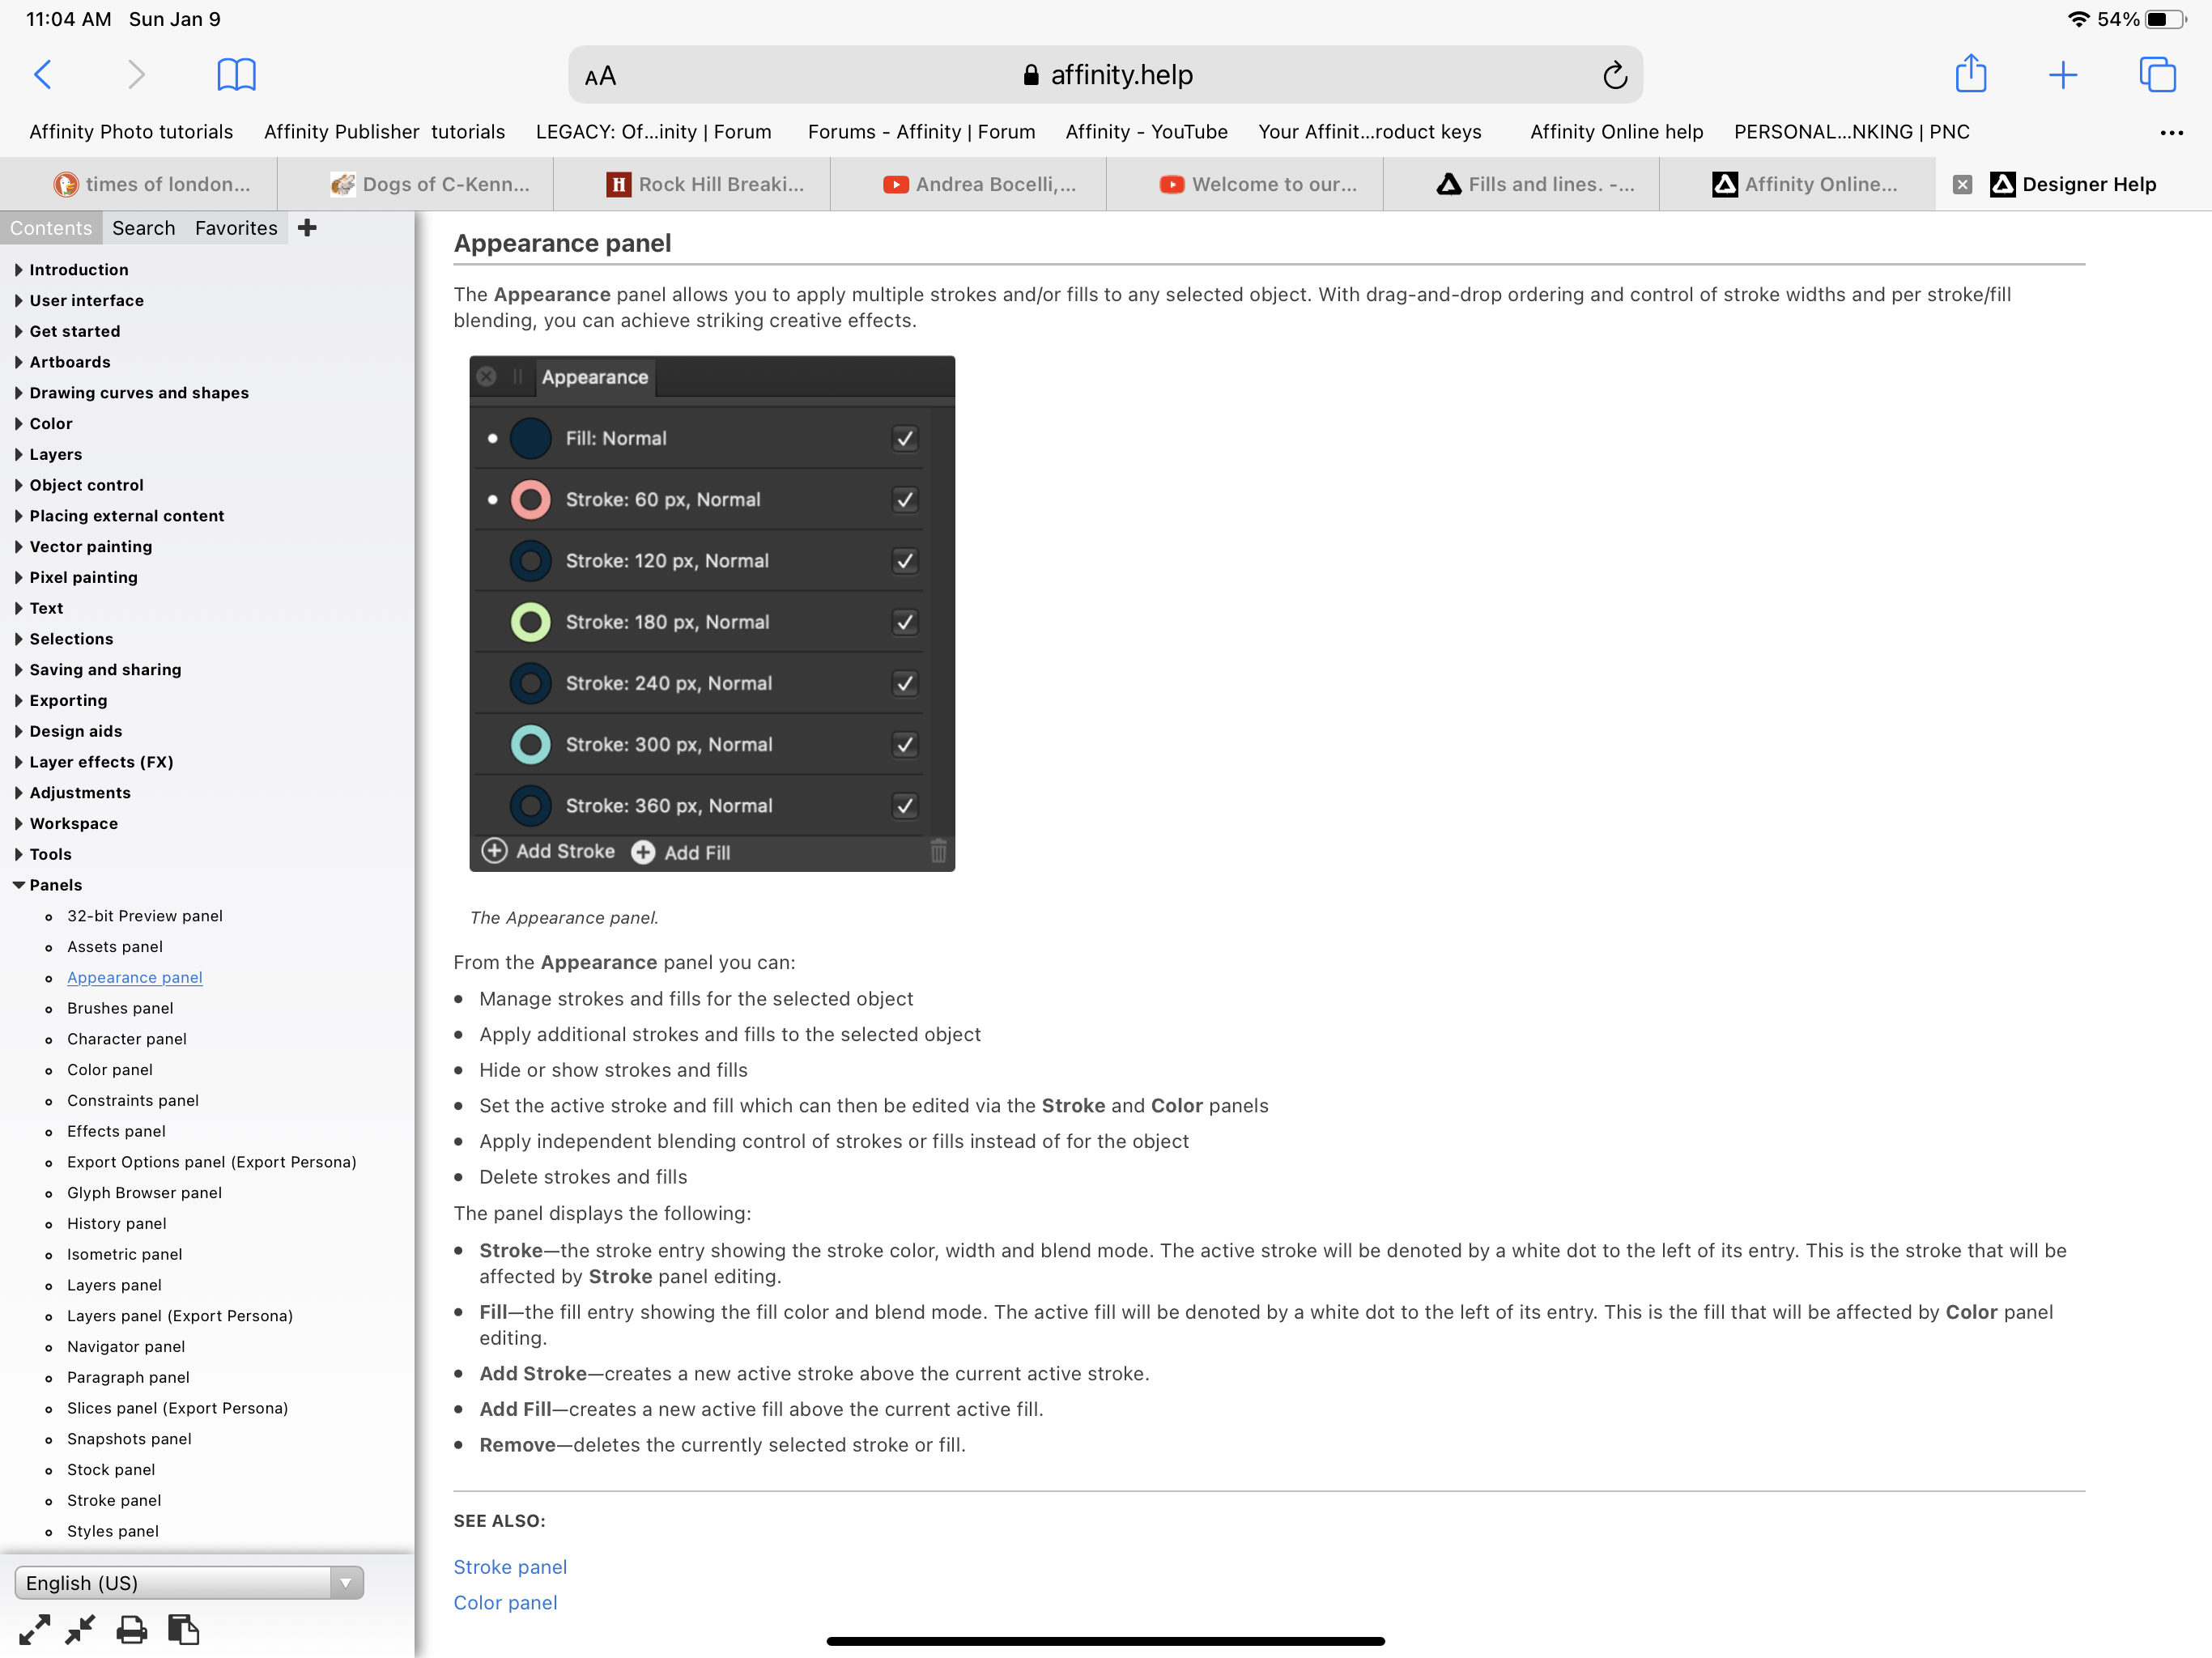Click the Color panel link at page bottom

(x=505, y=1602)
